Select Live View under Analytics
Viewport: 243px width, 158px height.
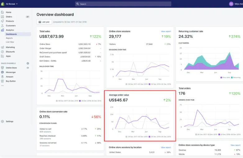point(10,42)
